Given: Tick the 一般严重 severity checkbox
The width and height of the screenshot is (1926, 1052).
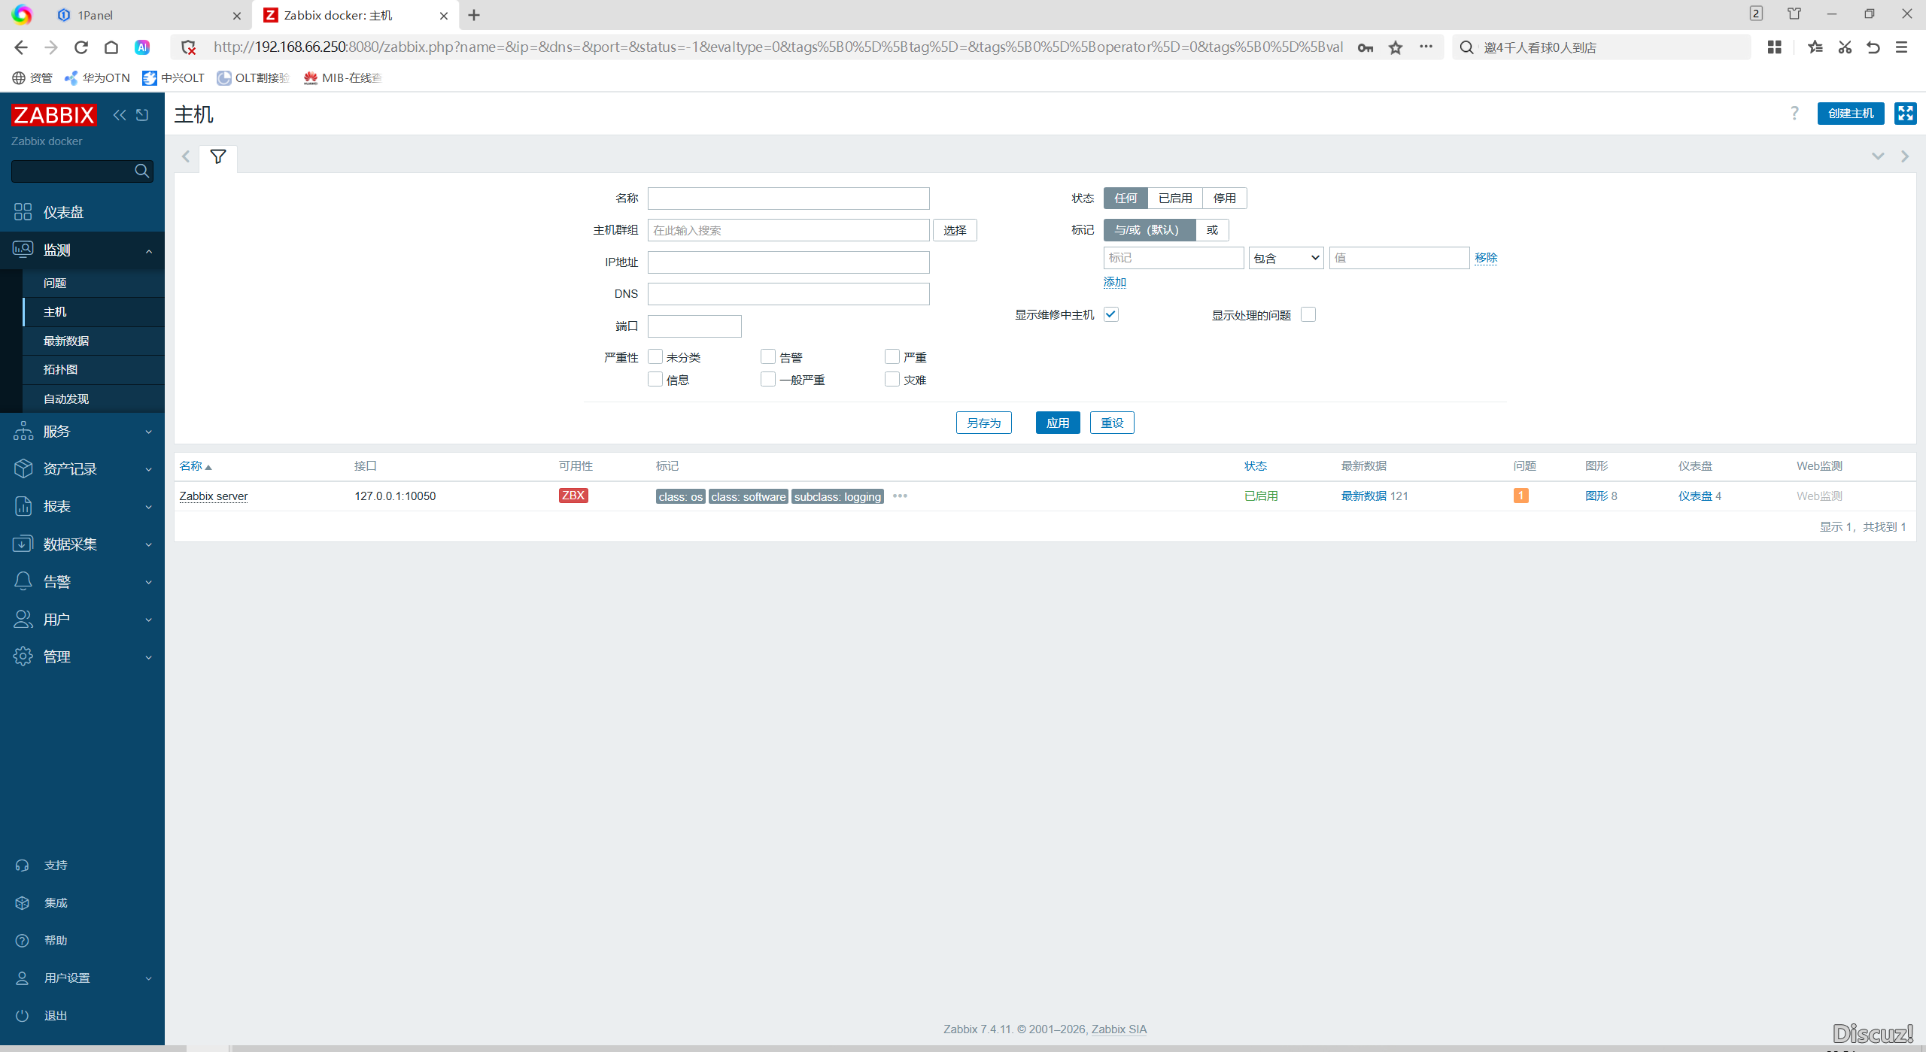Looking at the screenshot, I should click(768, 379).
